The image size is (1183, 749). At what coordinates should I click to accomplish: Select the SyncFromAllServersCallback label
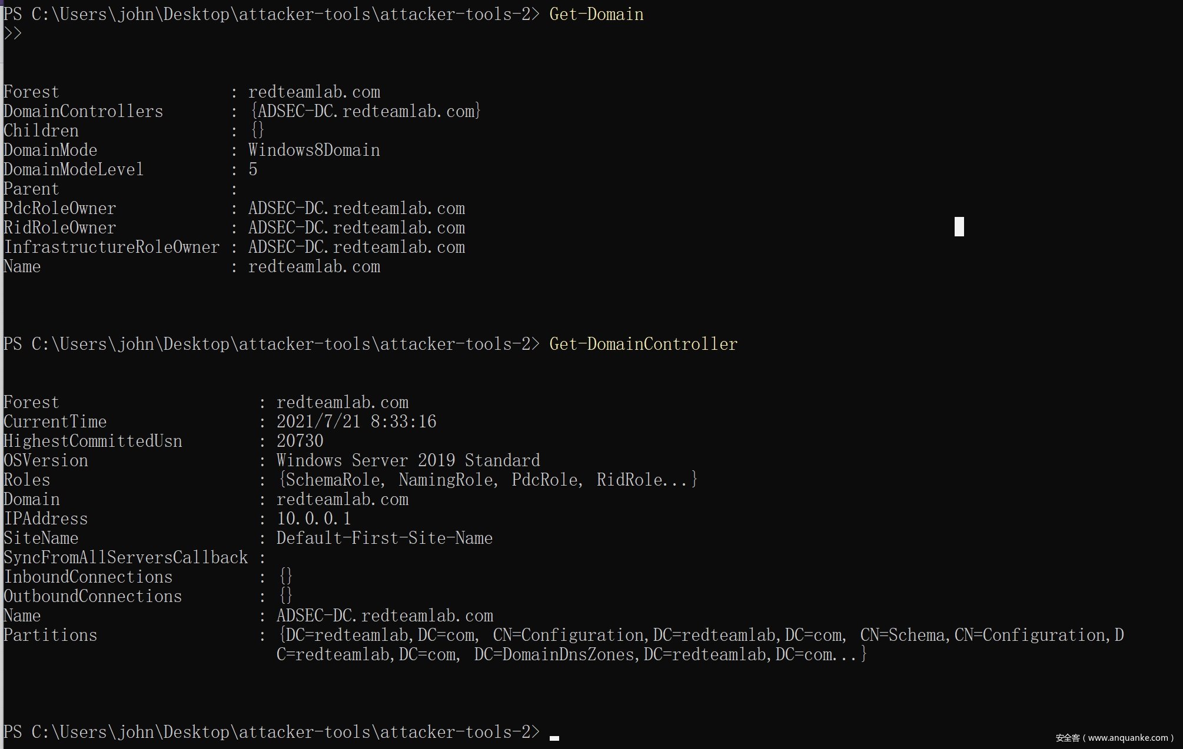[126, 557]
